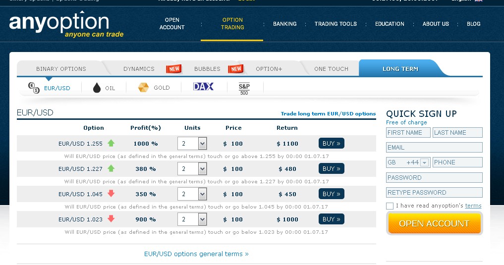The height and width of the screenshot is (265, 504).
Task: Buy the EUR/USD 1.023 option
Action: pos(332,219)
